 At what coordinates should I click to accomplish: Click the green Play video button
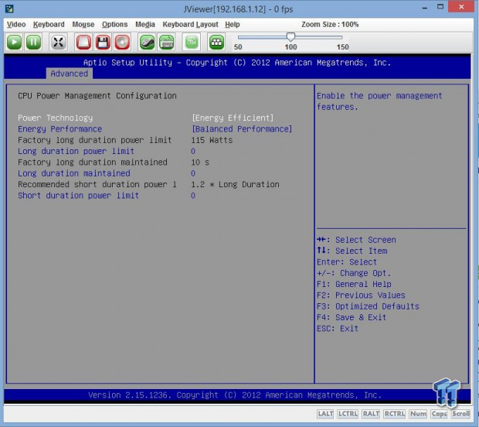[14, 42]
